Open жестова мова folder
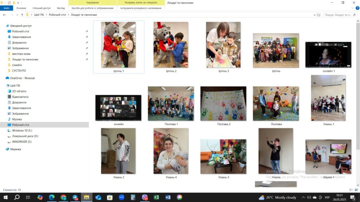The width and height of the screenshot is (360, 202). click(21, 54)
